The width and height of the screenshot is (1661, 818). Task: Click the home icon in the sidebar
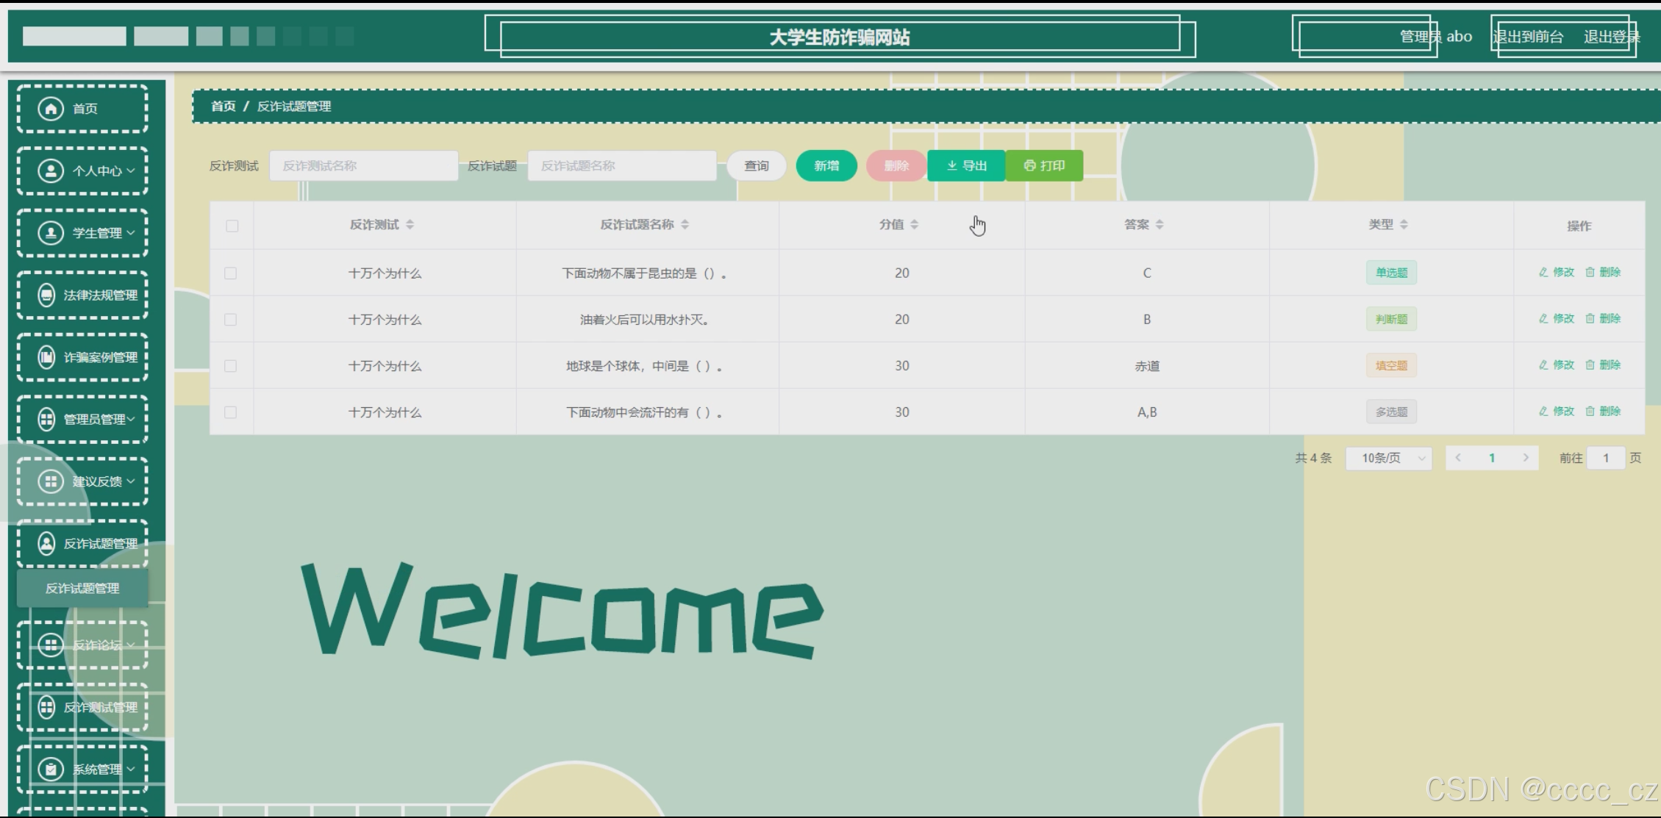point(51,109)
